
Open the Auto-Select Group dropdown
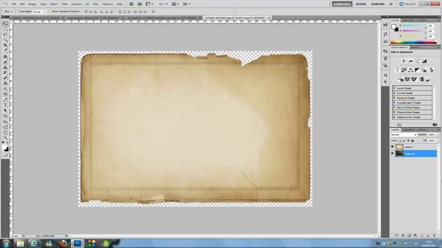[x=39, y=12]
